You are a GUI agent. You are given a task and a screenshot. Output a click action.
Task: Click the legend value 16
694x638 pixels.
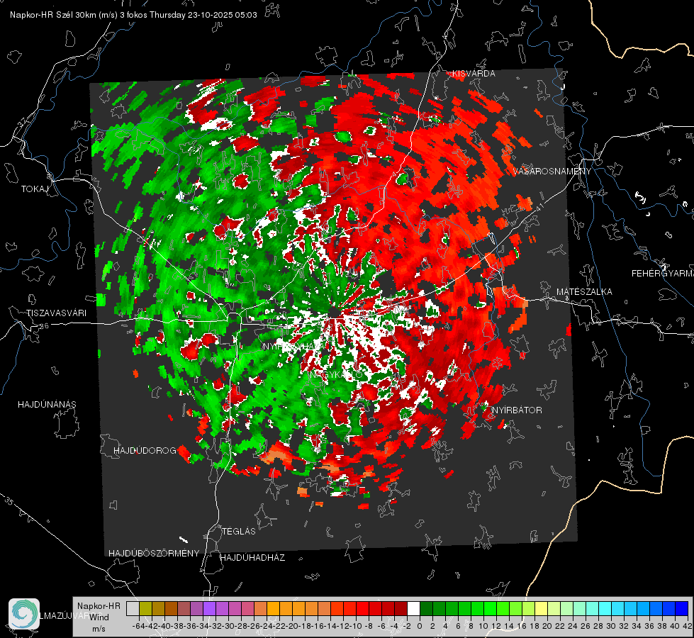pos(521,626)
